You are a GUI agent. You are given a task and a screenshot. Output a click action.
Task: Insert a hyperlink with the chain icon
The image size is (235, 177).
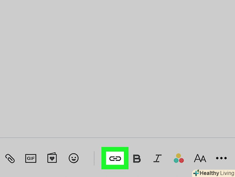click(x=115, y=158)
